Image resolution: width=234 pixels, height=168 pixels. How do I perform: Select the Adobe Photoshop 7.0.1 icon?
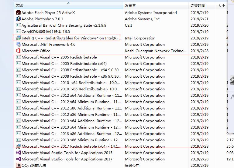coord(18,19)
